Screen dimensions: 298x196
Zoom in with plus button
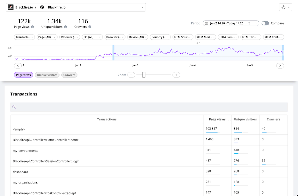click(x=176, y=75)
